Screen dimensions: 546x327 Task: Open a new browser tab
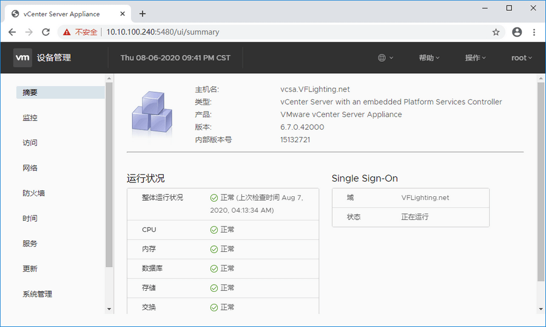[142, 14]
